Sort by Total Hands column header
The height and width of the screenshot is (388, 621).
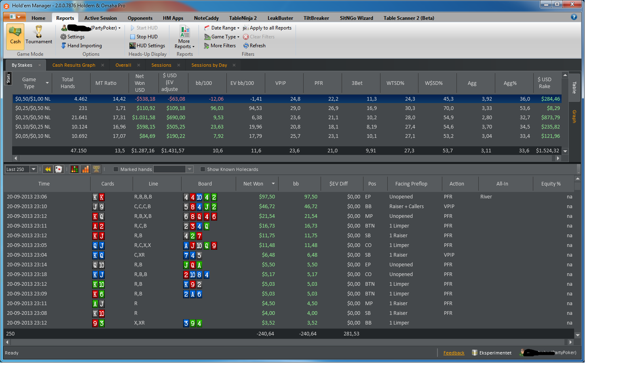click(68, 83)
